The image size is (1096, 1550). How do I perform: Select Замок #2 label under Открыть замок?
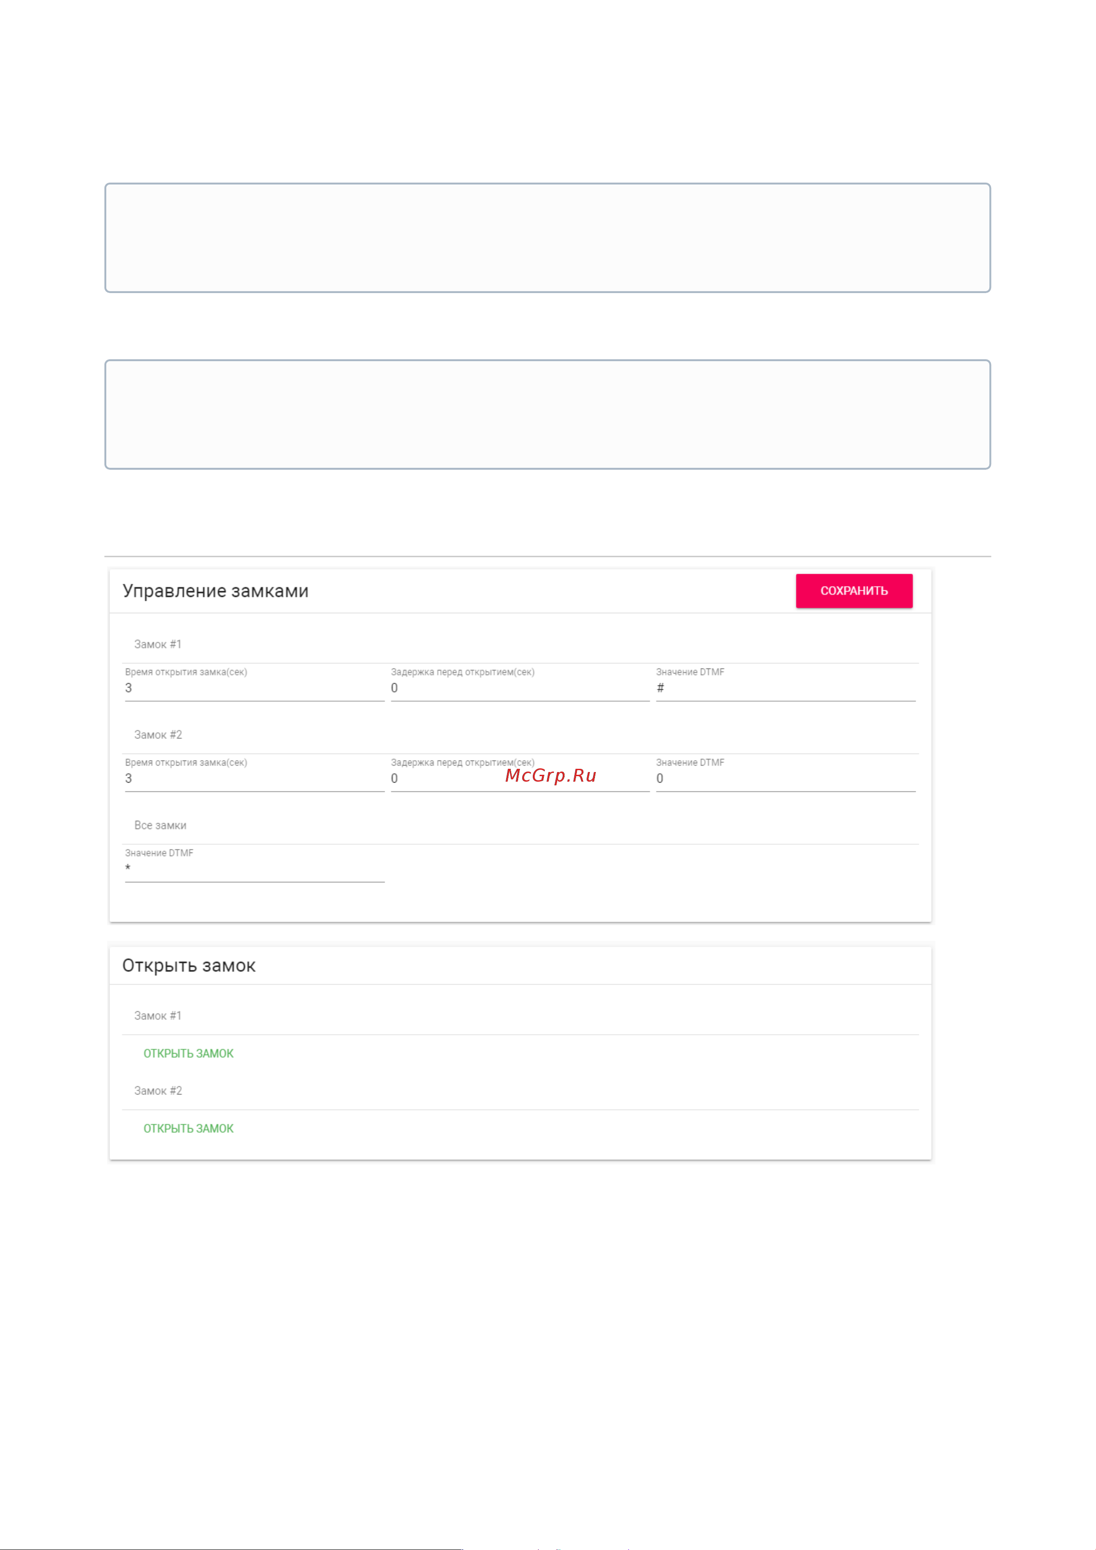158,1090
